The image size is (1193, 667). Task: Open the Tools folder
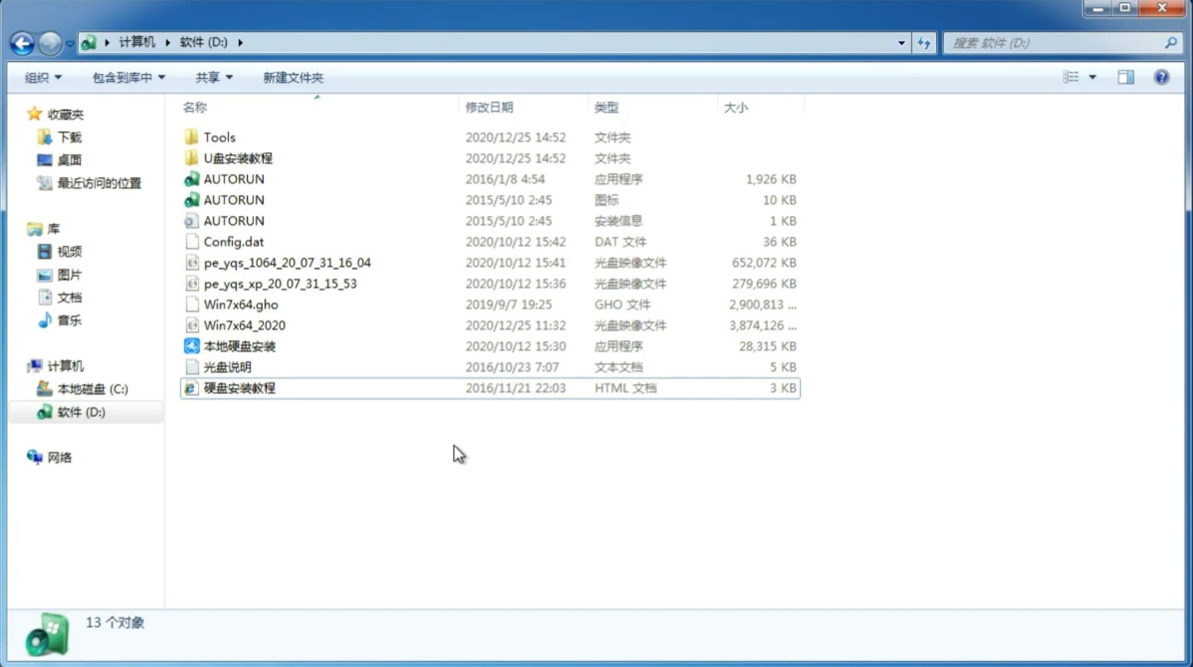click(219, 137)
